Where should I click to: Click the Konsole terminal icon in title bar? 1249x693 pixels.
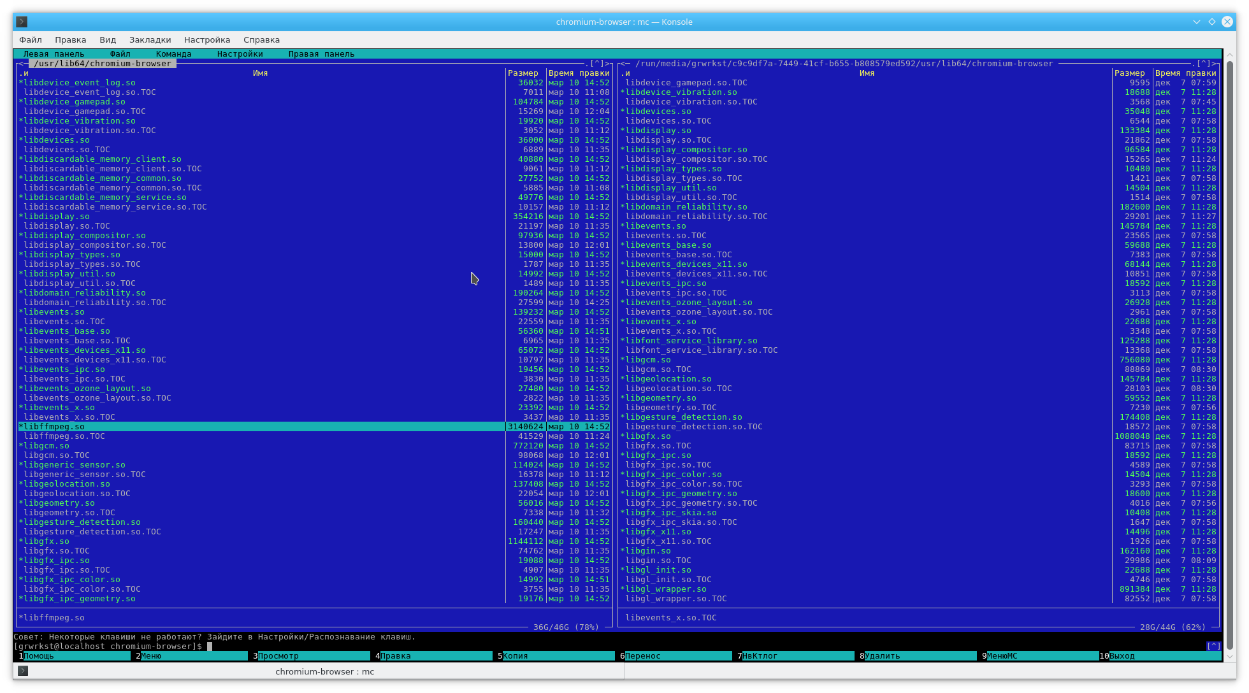click(x=22, y=22)
